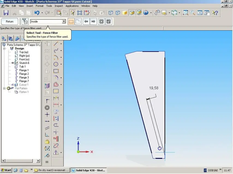Select Sketch 6 in the feature tree

[24, 63]
